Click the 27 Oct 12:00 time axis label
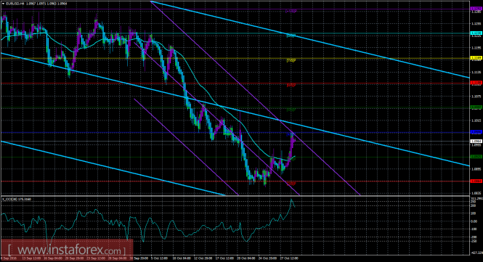 (288, 258)
